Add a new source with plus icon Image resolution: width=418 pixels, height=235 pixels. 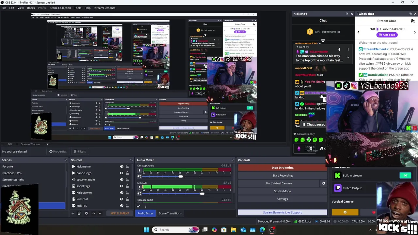tap(73, 213)
